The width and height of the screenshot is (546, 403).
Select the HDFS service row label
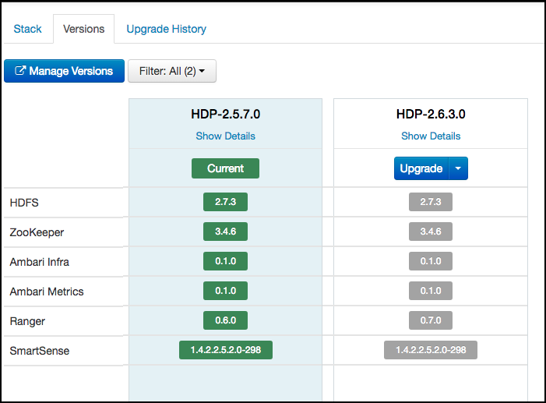[x=24, y=203]
